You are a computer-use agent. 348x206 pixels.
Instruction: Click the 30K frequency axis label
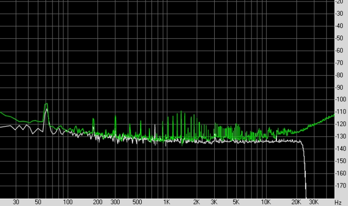point(314,202)
